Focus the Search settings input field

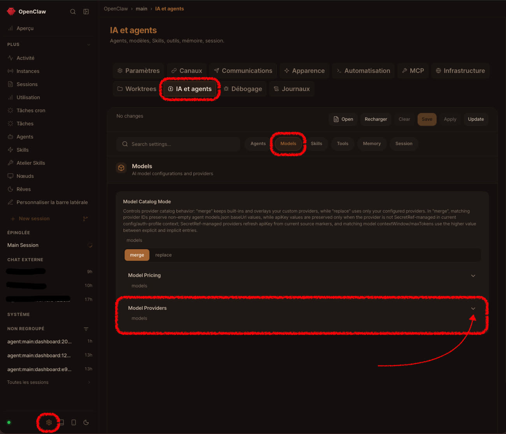tap(178, 144)
